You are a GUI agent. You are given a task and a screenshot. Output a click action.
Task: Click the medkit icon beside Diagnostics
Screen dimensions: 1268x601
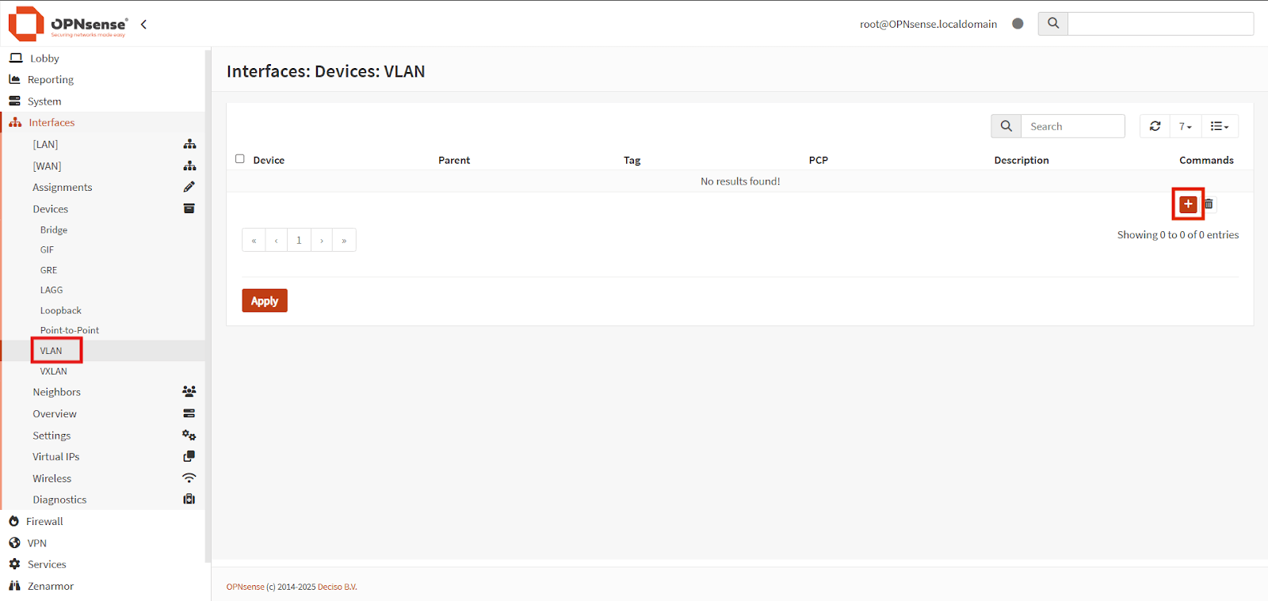(189, 499)
